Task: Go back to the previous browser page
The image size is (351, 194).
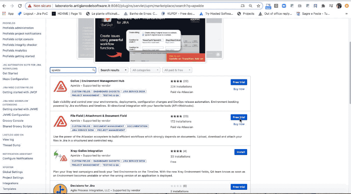Action: point(4,6)
